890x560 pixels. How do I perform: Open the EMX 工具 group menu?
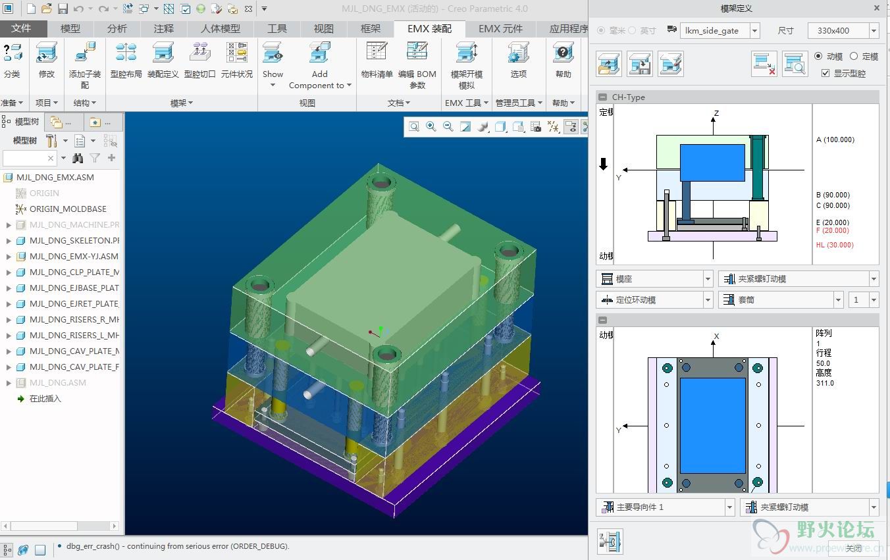click(467, 103)
